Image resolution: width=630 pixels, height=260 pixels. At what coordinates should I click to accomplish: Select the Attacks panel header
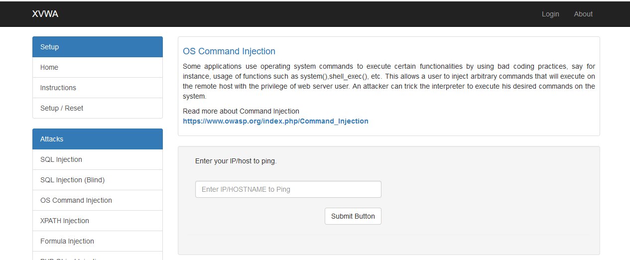(98, 139)
